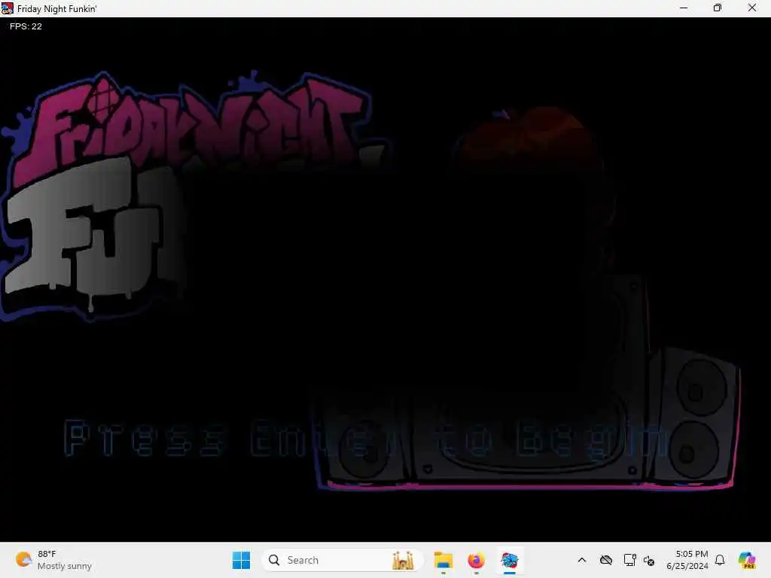Click the FPS: 22 counter text
This screenshot has width=771, height=578.
pyautogui.click(x=26, y=26)
